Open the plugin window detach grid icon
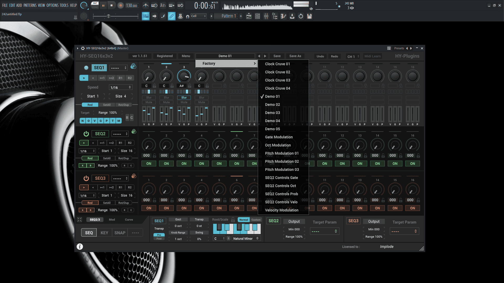504x283 pixels. [389, 48]
